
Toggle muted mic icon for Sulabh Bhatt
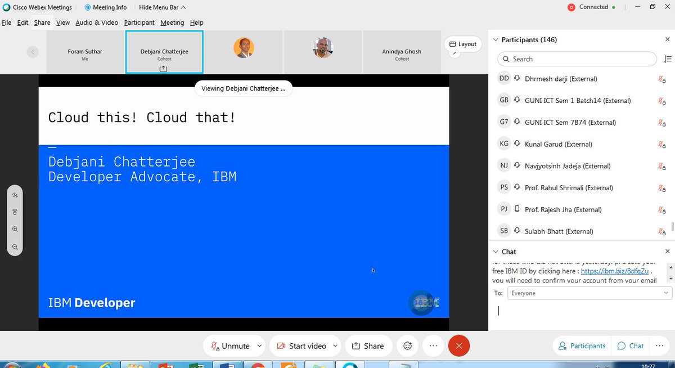pos(662,231)
